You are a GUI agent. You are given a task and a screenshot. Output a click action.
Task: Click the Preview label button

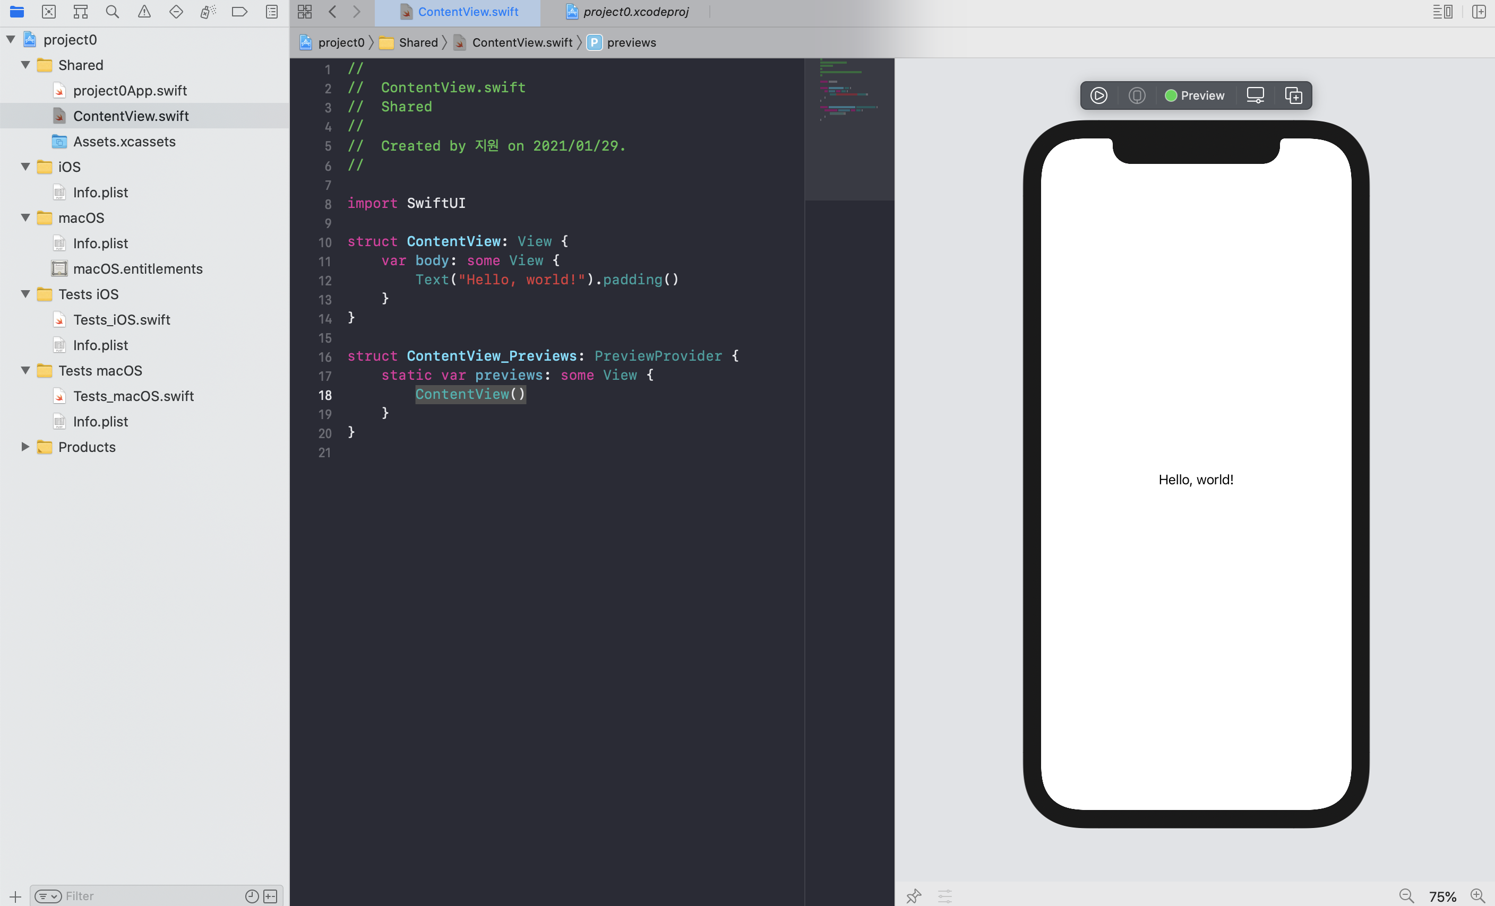pyautogui.click(x=1195, y=95)
